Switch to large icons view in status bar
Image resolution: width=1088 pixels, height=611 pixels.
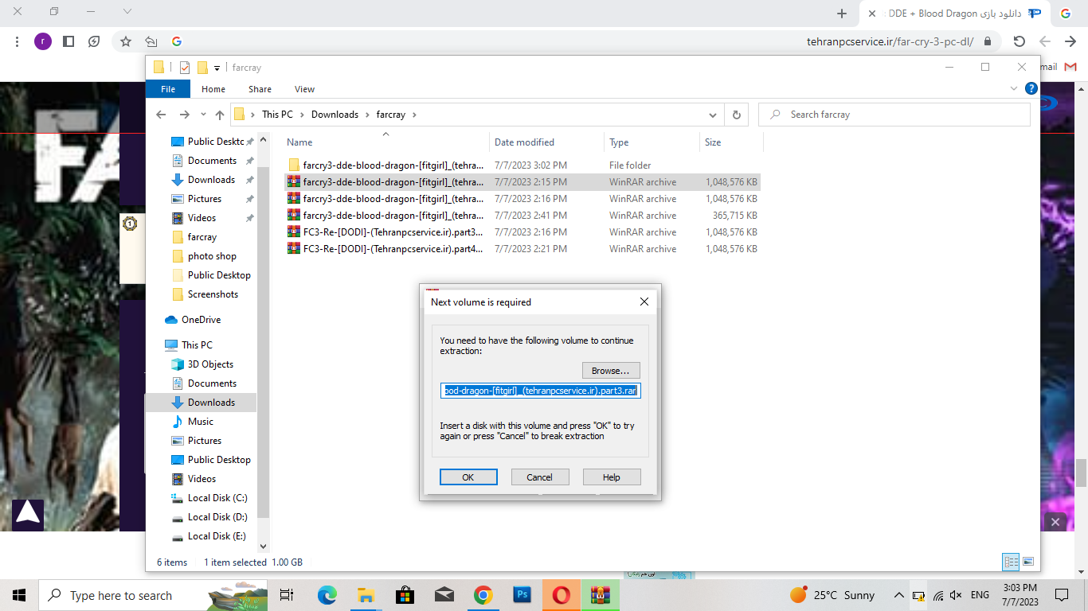click(x=1027, y=562)
